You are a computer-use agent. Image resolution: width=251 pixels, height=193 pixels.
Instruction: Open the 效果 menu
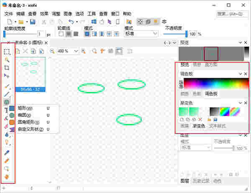[44, 14]
